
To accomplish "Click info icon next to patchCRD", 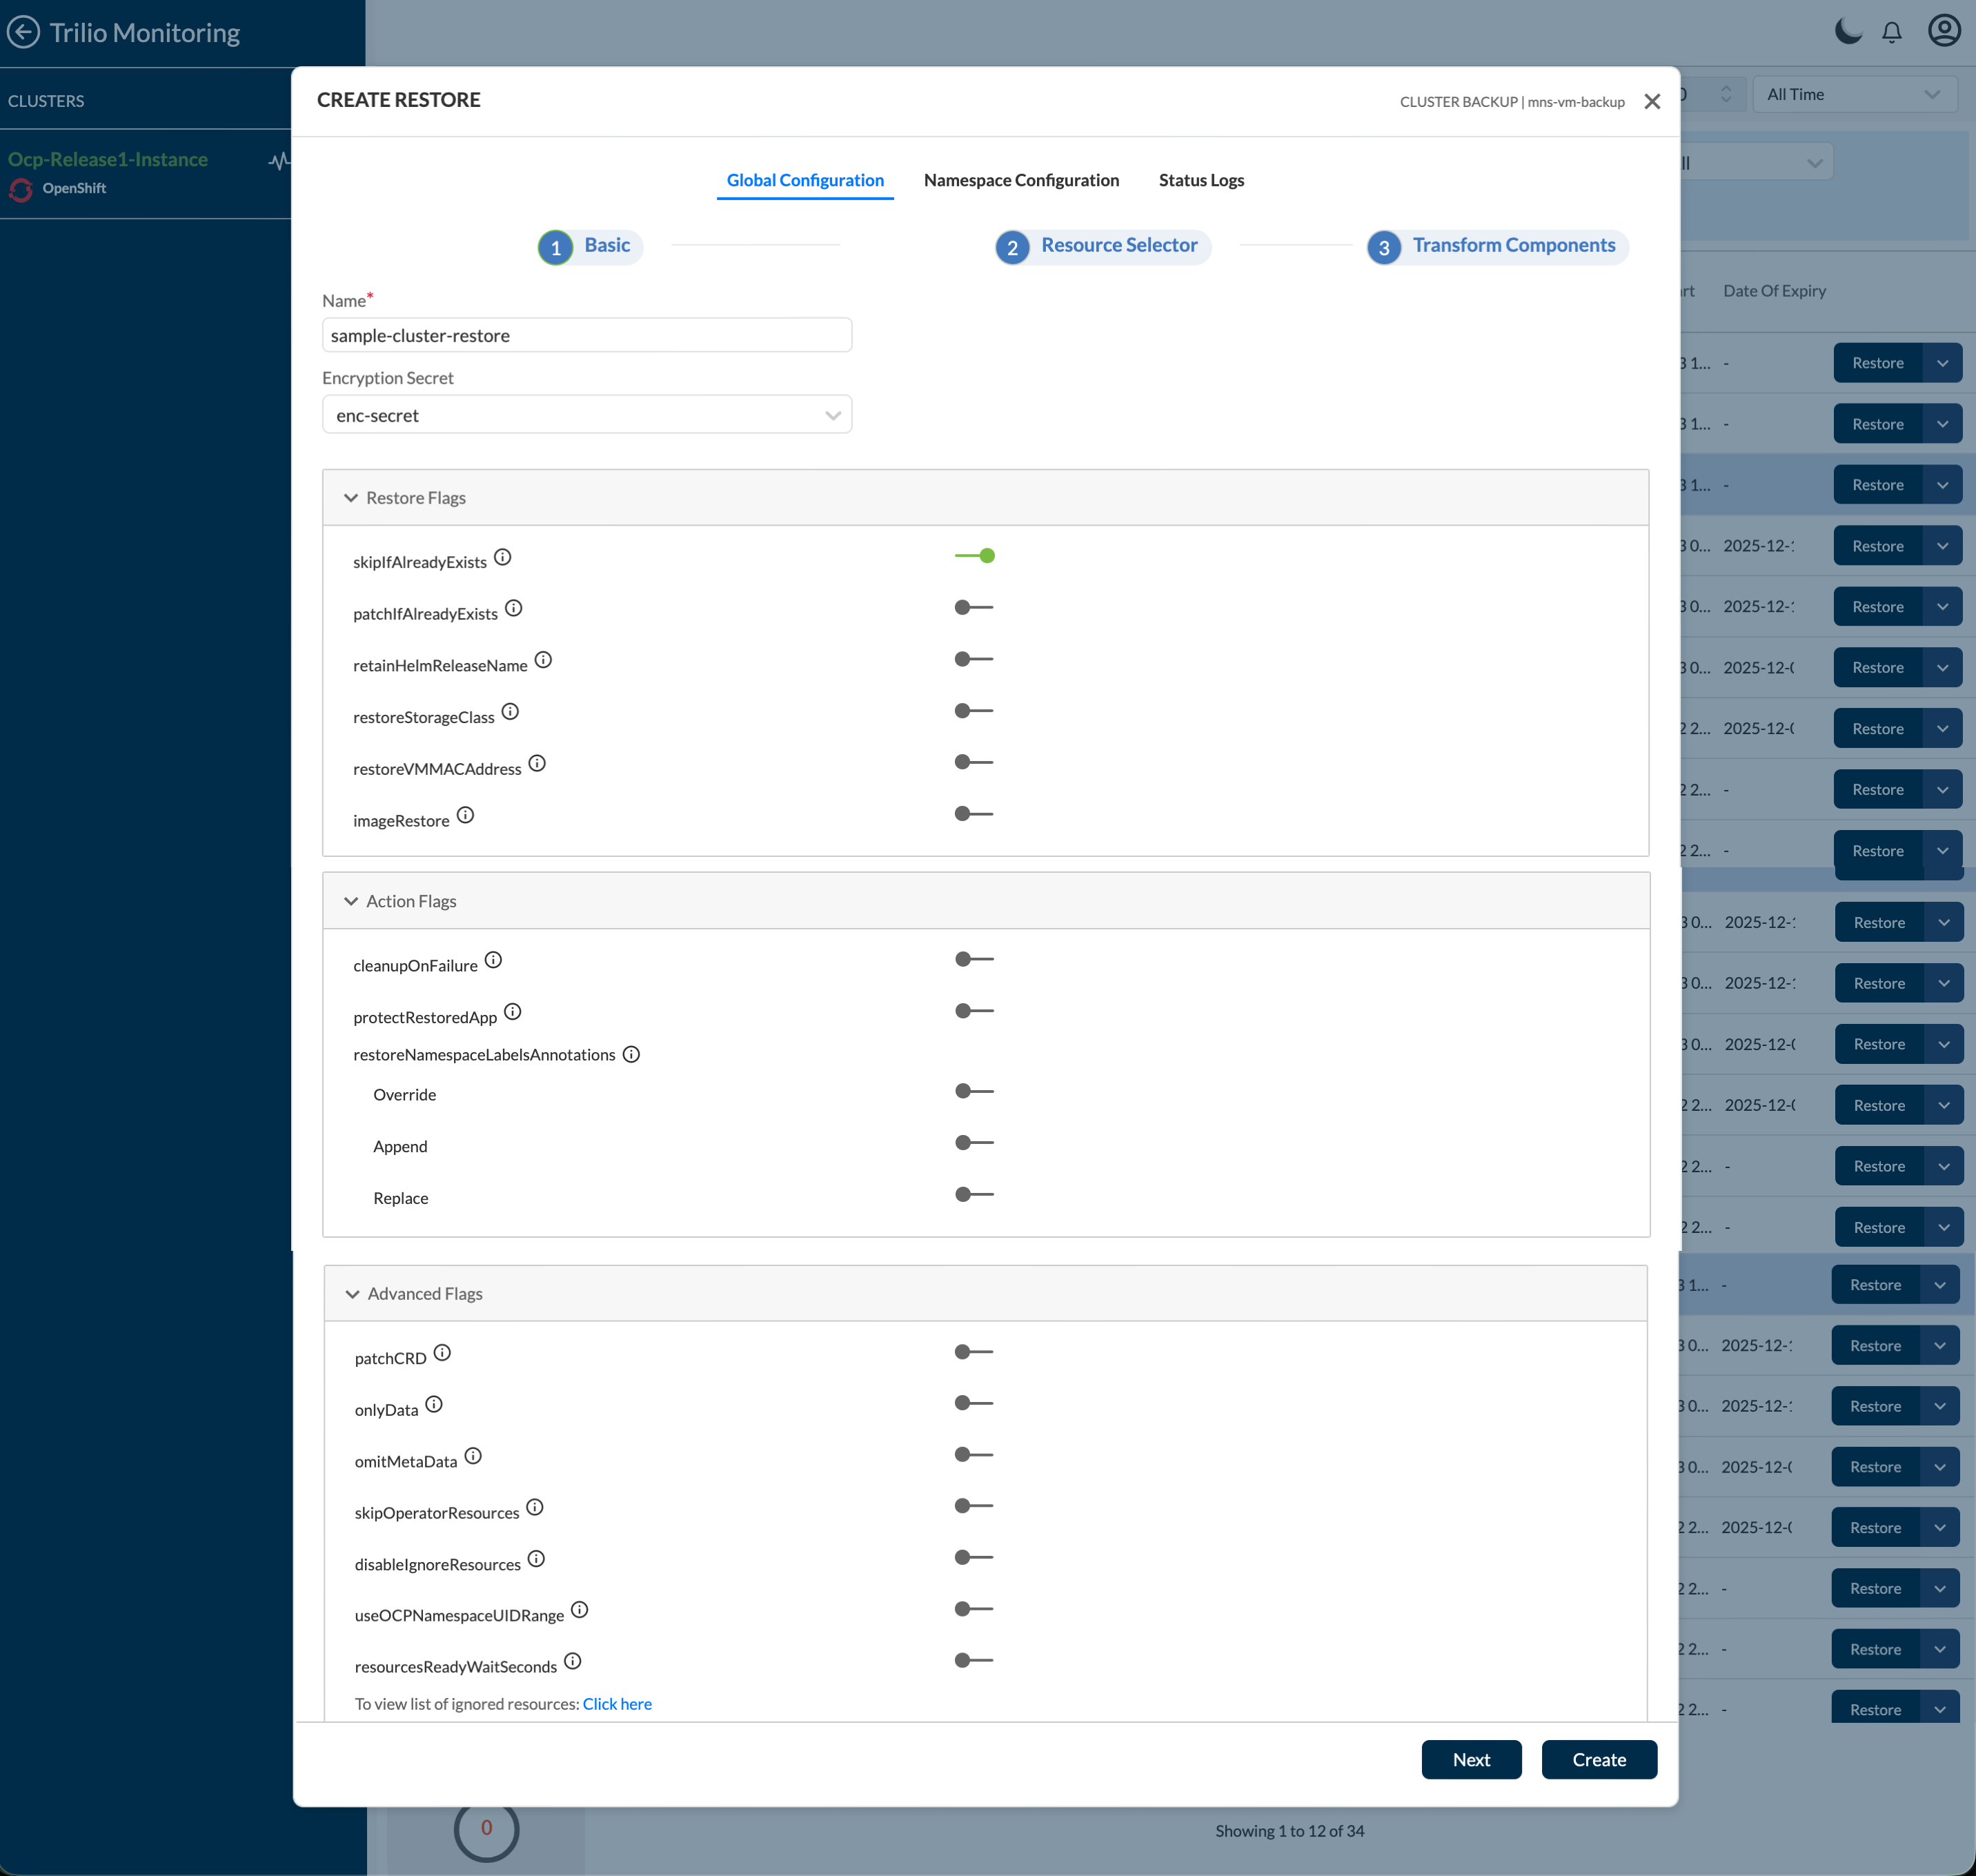I will 442,1353.
